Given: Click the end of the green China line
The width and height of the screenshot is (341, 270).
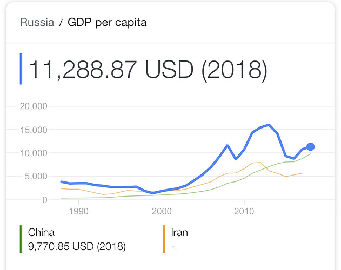Looking at the screenshot, I should (310, 154).
